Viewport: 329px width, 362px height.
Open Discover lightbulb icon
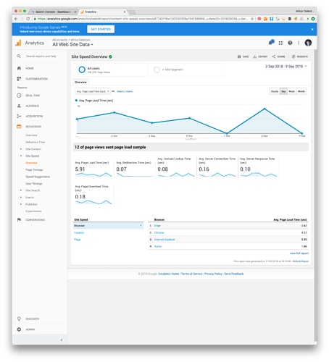[19, 319]
